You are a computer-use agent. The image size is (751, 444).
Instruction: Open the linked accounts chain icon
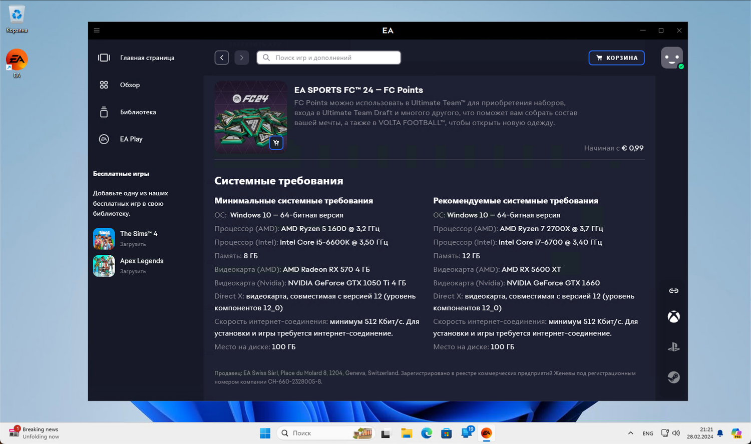click(674, 291)
